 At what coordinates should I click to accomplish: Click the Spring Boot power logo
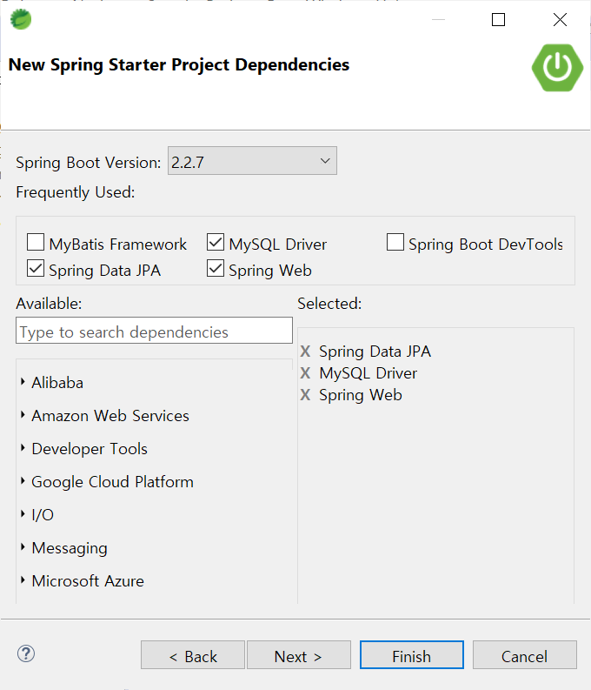point(557,67)
